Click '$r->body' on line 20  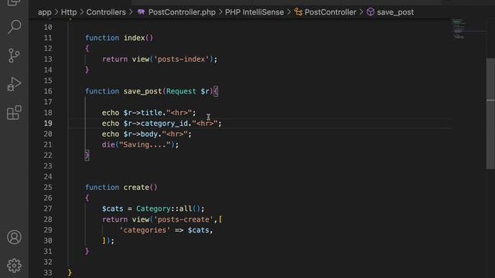pos(141,134)
